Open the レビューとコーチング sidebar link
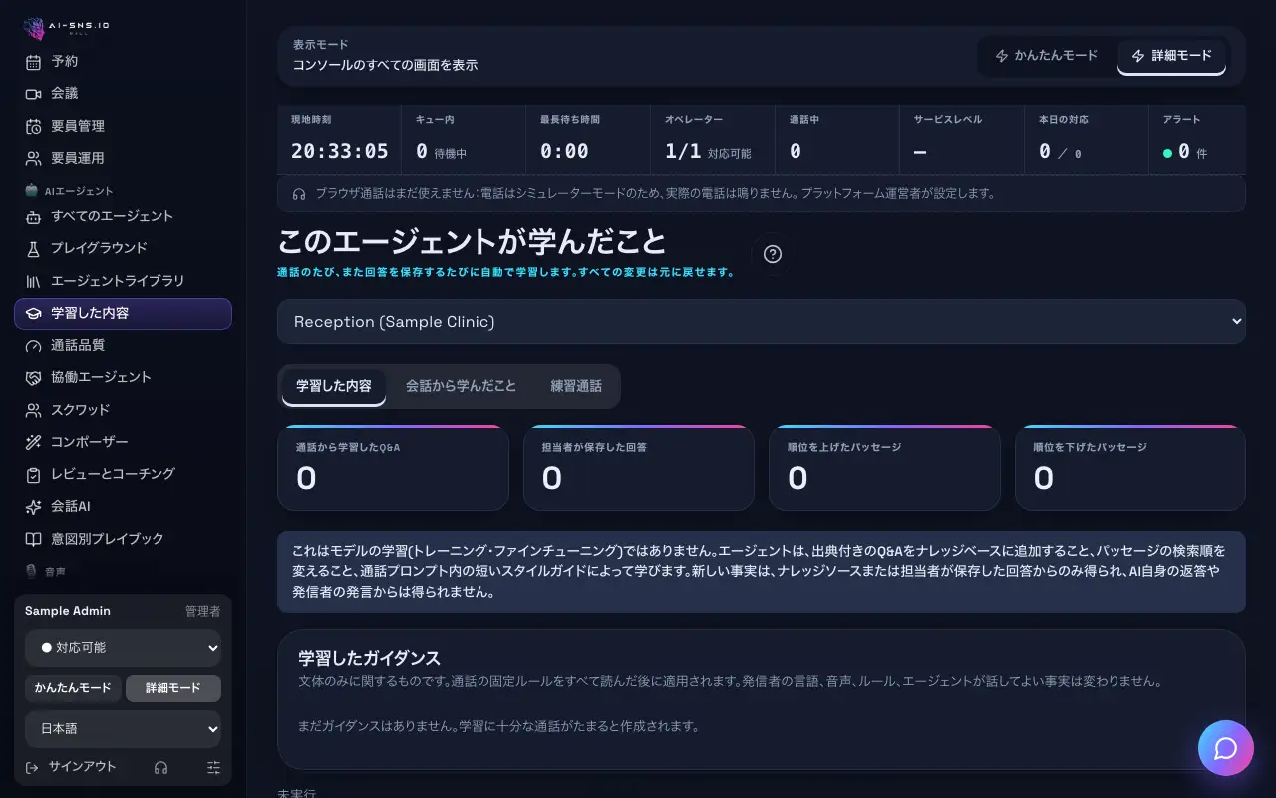This screenshot has height=798, width=1276. click(x=123, y=474)
